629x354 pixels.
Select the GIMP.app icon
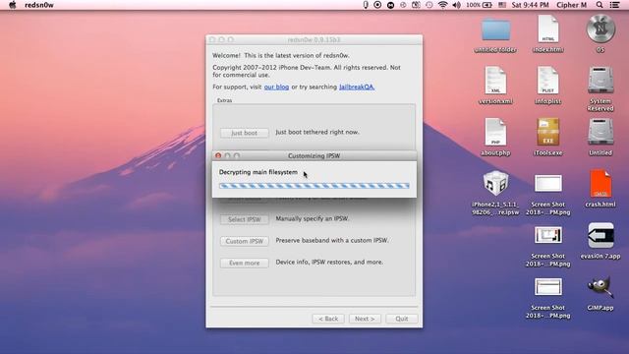[600, 286]
